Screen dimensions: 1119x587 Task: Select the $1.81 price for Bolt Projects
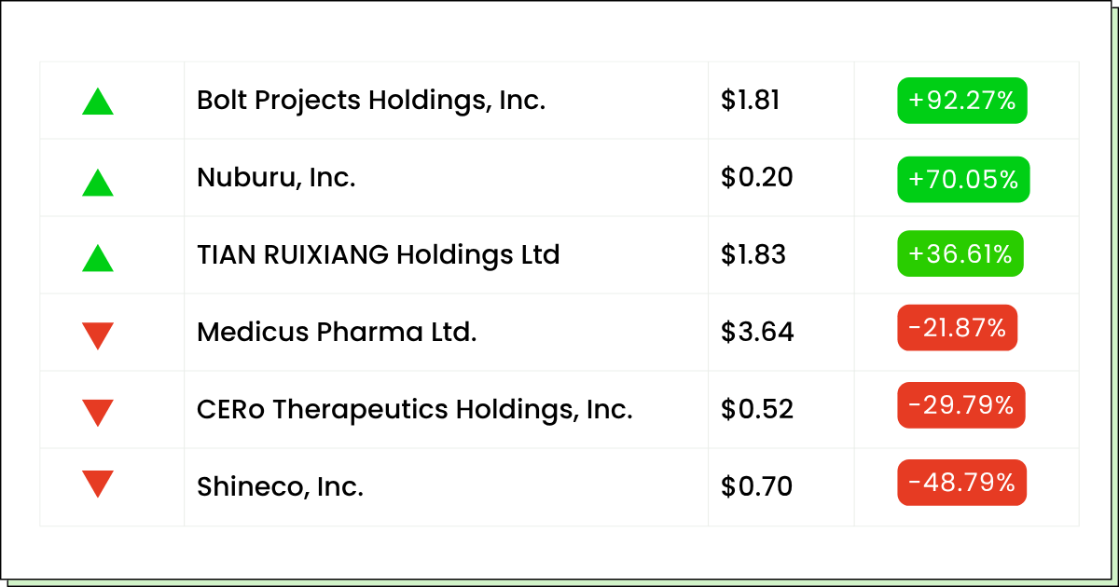pyautogui.click(x=751, y=101)
